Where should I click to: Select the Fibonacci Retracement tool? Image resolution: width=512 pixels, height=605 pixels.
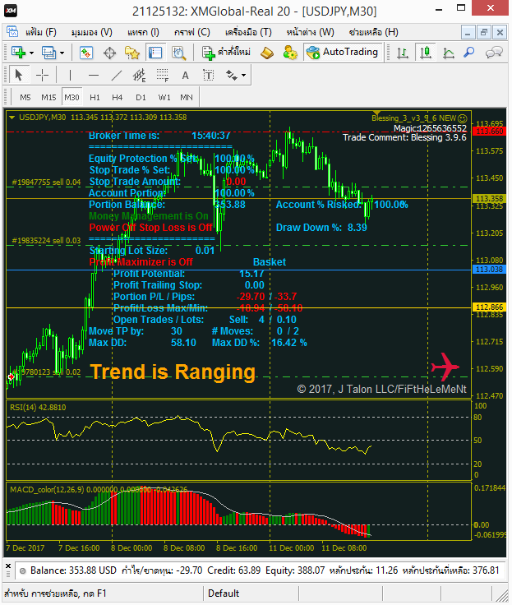(163, 76)
